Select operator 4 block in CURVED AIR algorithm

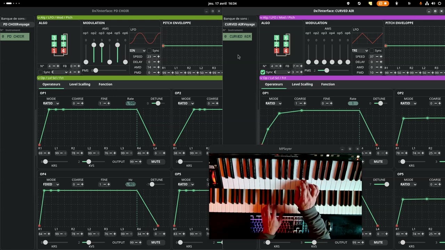point(286,51)
